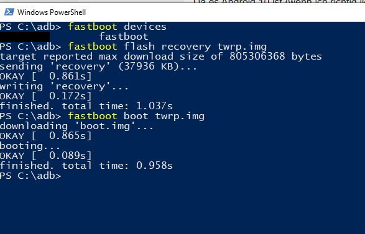This screenshot has width=365, height=234.
Task: Click the PowerShell icon in title bar
Action: pyautogui.click(x=9, y=12)
